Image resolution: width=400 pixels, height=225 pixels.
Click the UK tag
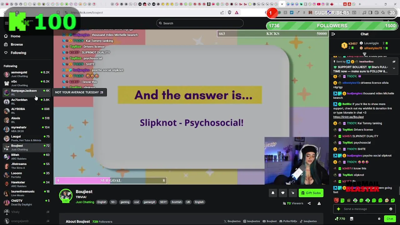[x=188, y=202]
